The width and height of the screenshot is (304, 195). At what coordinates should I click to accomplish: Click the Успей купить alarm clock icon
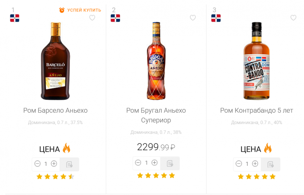click(x=62, y=10)
